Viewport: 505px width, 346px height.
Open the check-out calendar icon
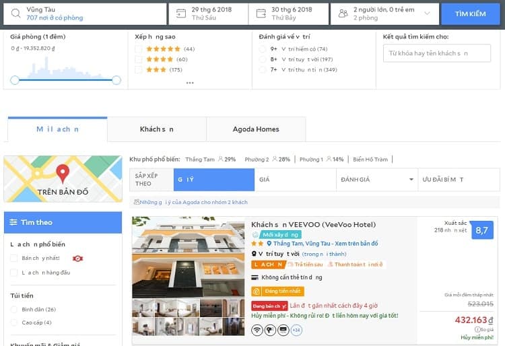261,13
